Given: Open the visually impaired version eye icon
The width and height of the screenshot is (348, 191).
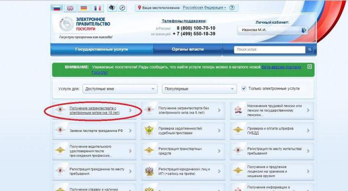Looking at the screenshot, I should coord(112,8).
